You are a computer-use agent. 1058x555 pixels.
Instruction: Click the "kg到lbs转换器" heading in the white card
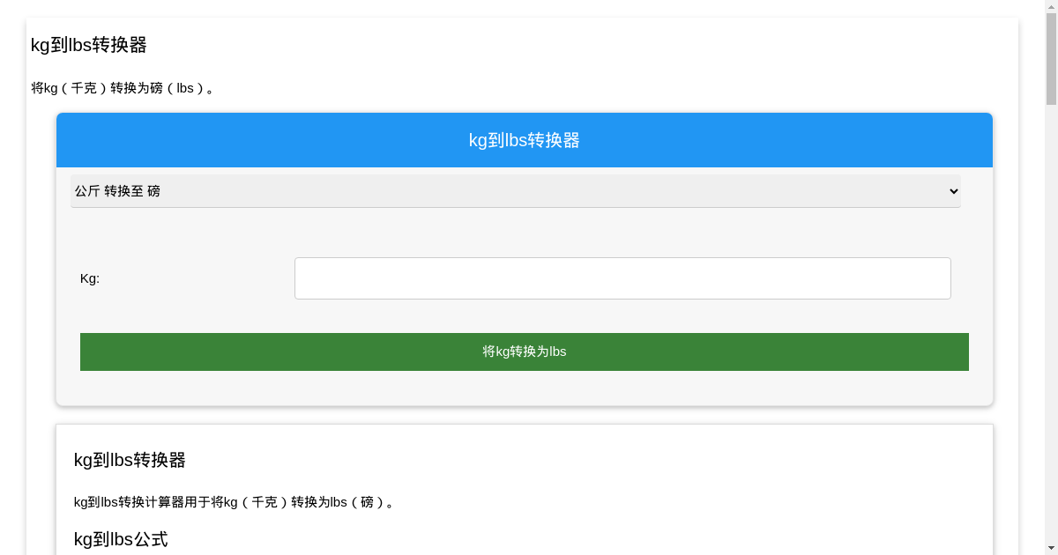pos(130,460)
